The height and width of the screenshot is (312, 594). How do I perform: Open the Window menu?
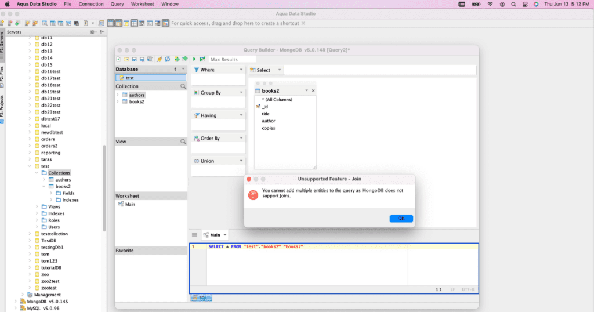[170, 4]
